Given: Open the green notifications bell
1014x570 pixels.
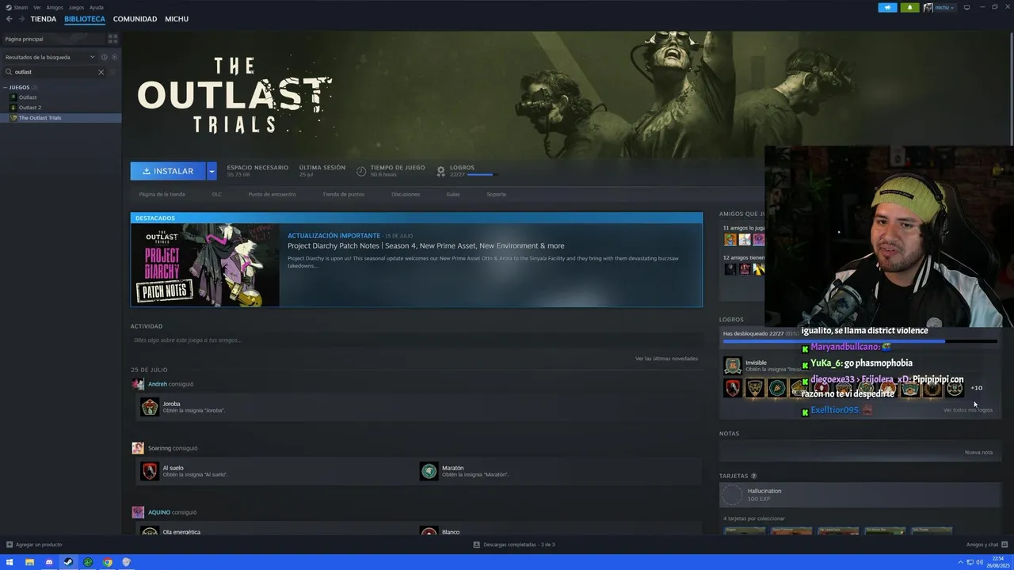Looking at the screenshot, I should tap(909, 7).
